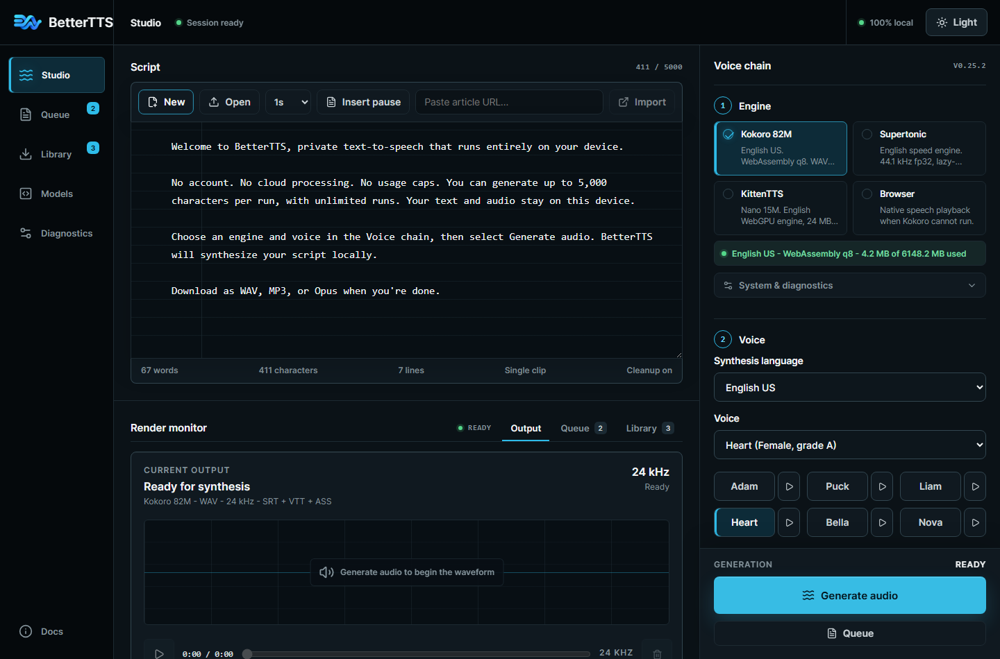Click the Library count badge in sidebar
This screenshot has height=659, width=1000.
tap(93, 148)
